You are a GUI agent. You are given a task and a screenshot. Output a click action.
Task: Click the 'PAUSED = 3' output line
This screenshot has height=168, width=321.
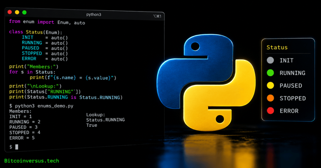tap(23, 127)
